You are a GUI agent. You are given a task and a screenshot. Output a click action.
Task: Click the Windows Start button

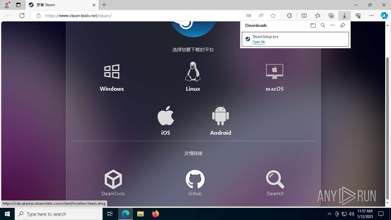pyautogui.click(x=7, y=214)
